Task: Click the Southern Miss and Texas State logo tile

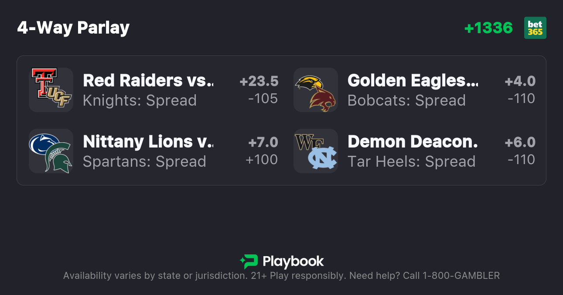Action: [x=316, y=90]
